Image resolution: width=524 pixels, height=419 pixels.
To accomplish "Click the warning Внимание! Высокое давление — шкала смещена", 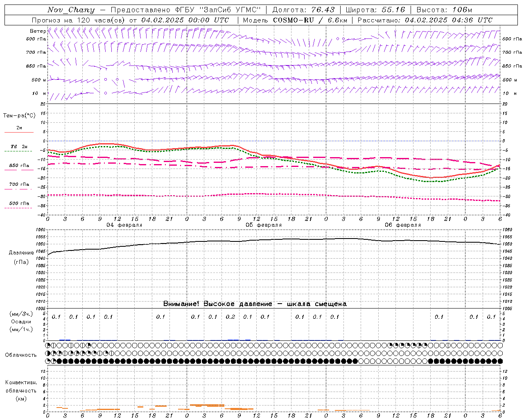I will point(255,304).
